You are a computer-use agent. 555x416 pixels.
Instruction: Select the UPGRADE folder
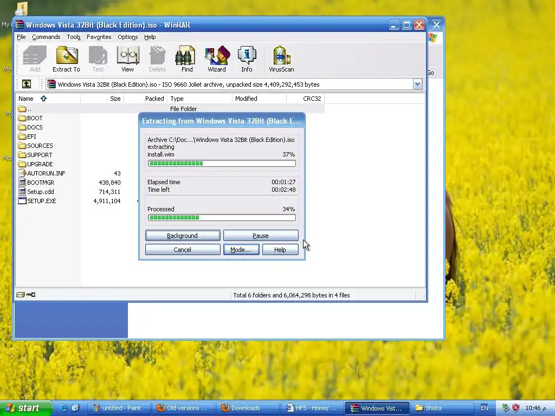(x=35, y=164)
